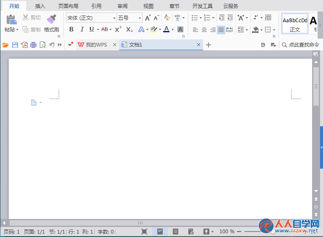
Task: Expand more quick access toolbar buttons
Action: coord(60,45)
